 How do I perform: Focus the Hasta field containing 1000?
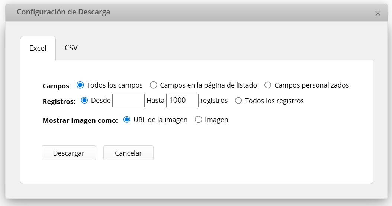pos(182,101)
